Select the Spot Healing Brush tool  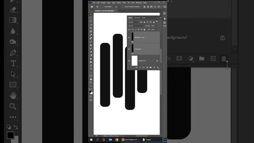[91, 38]
